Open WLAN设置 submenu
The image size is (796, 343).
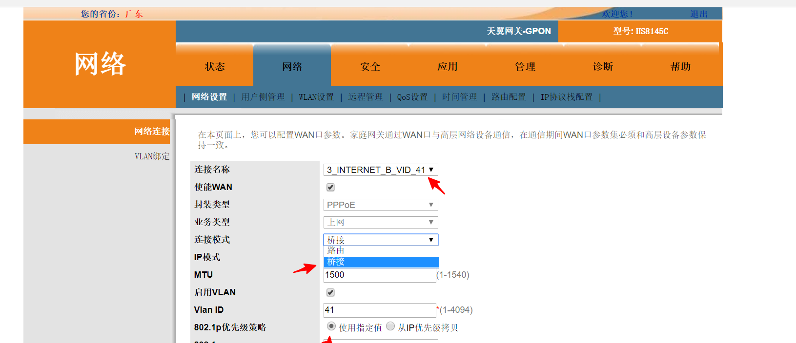[316, 97]
